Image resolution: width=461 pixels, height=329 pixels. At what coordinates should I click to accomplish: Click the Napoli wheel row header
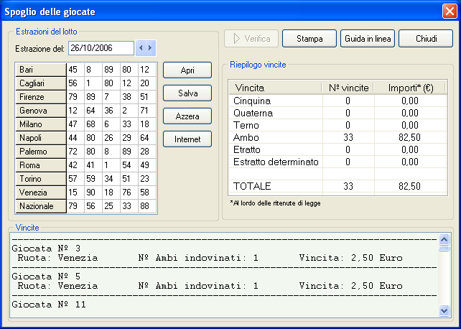point(41,138)
